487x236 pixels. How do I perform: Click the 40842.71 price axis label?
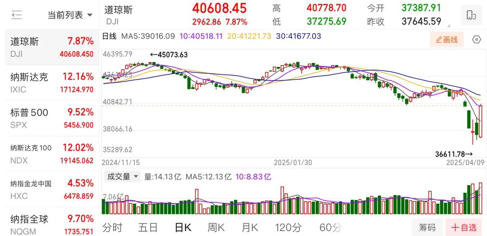point(117,102)
